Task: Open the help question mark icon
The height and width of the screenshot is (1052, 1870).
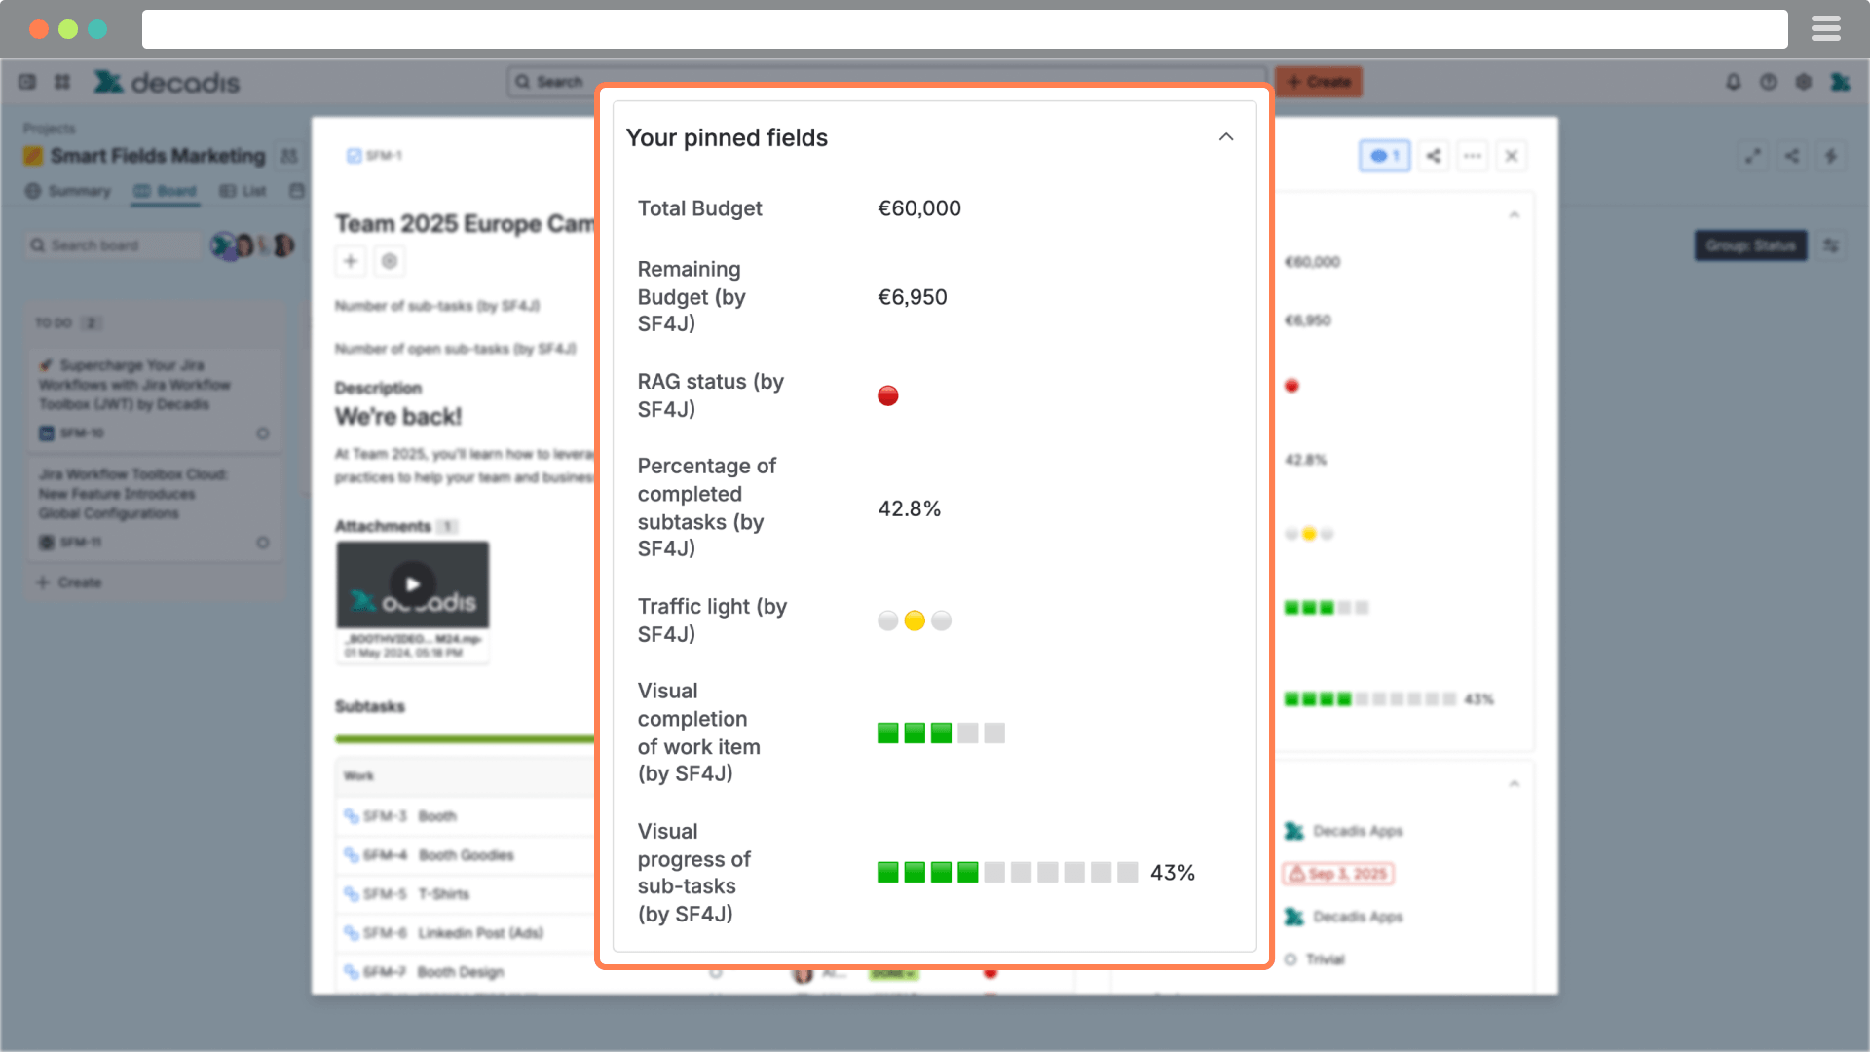Action: click(1768, 82)
